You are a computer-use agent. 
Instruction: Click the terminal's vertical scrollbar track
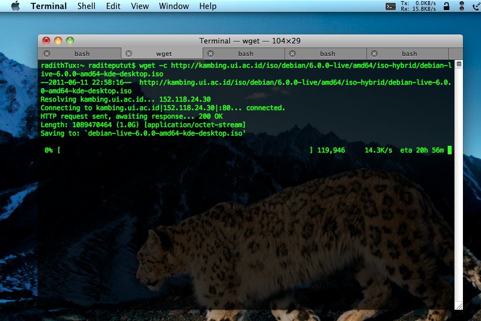pyautogui.click(x=459, y=184)
